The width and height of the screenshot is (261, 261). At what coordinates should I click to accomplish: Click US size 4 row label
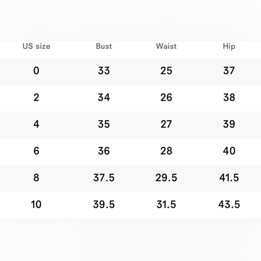pos(36,124)
